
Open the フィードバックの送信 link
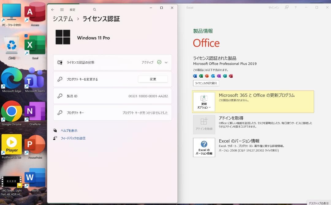pyautogui.click(x=73, y=138)
